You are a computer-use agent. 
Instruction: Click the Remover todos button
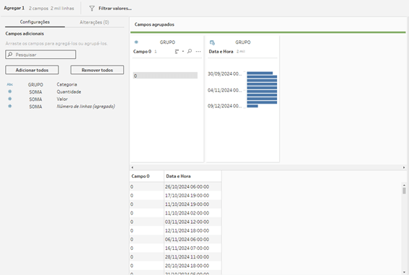[x=97, y=70]
